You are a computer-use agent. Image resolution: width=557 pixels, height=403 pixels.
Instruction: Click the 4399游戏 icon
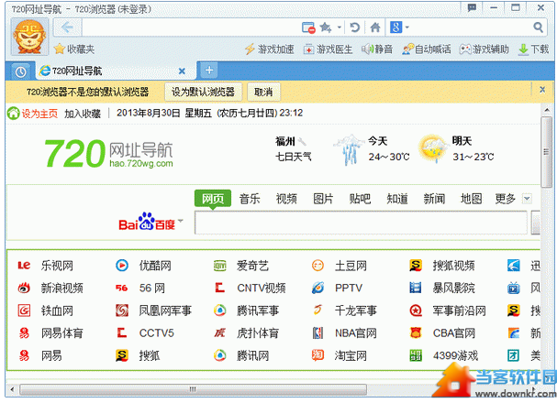click(x=416, y=355)
